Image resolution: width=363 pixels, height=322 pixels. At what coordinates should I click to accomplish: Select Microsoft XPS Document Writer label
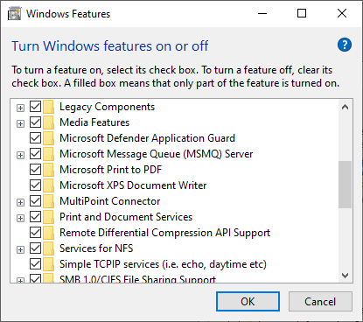tap(133, 185)
